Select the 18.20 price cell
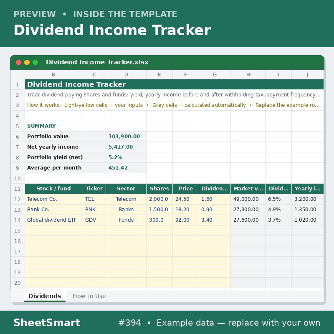Image resolution: width=334 pixels, height=334 pixels. 186,210
